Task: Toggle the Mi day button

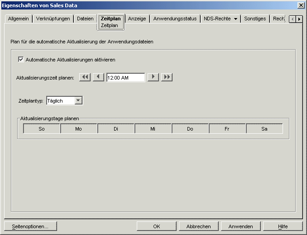Action: 153,128
